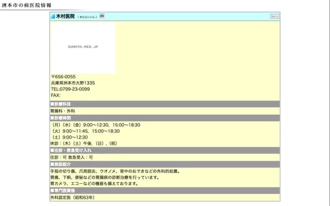330x206 pixels.
Task: Click the Monday/Wednesday/Friday hours line
Action: [95, 125]
